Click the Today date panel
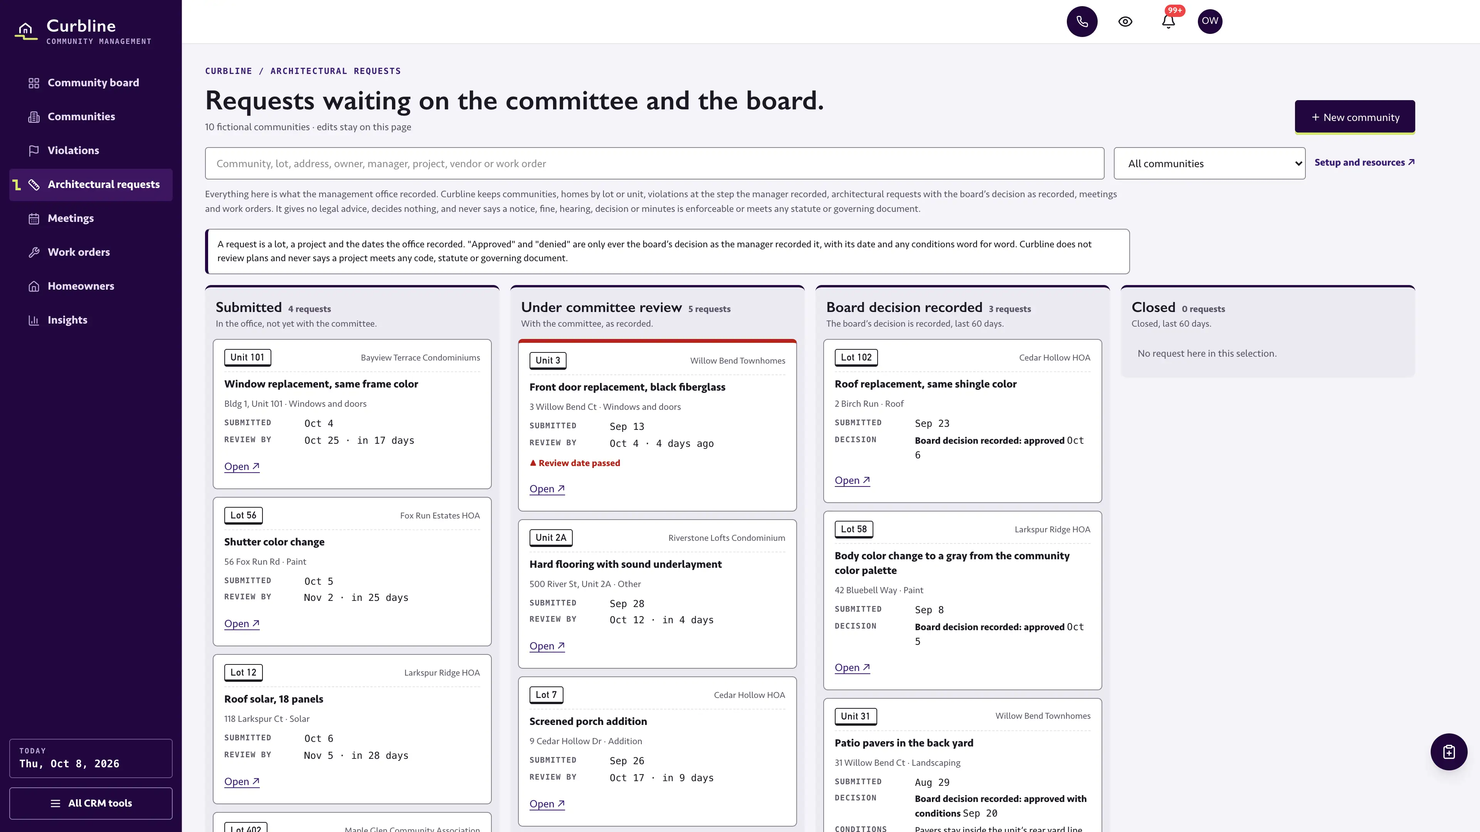 (91, 758)
